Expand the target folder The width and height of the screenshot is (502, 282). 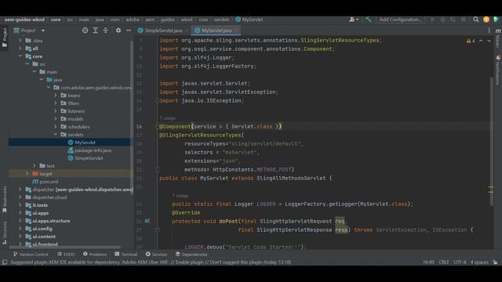click(x=27, y=174)
